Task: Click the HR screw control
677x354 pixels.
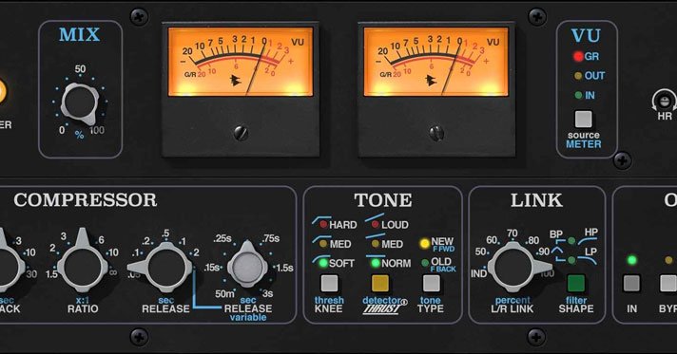Action: [665, 101]
